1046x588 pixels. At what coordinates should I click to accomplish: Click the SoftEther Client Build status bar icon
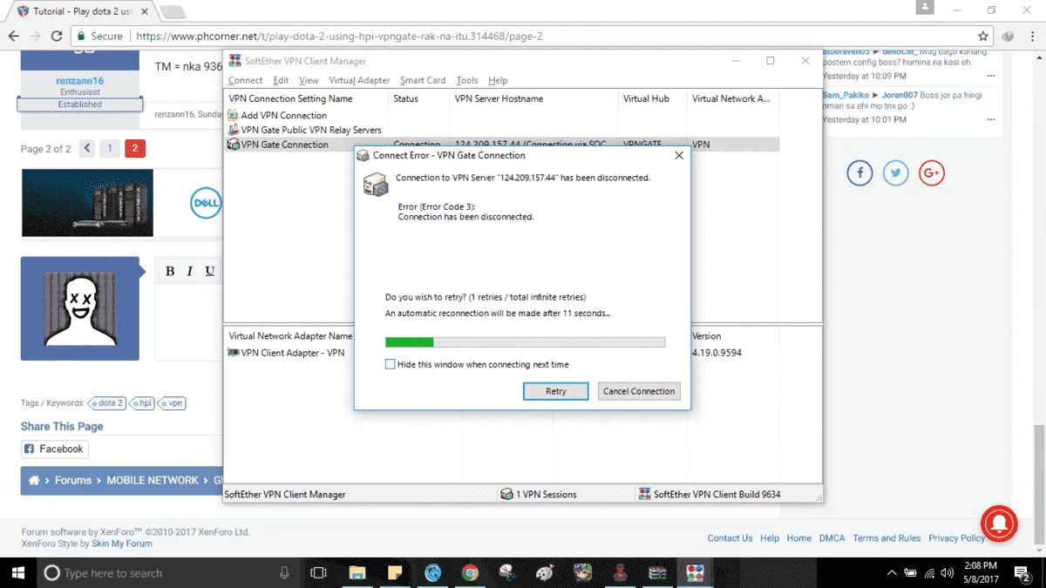click(x=644, y=494)
